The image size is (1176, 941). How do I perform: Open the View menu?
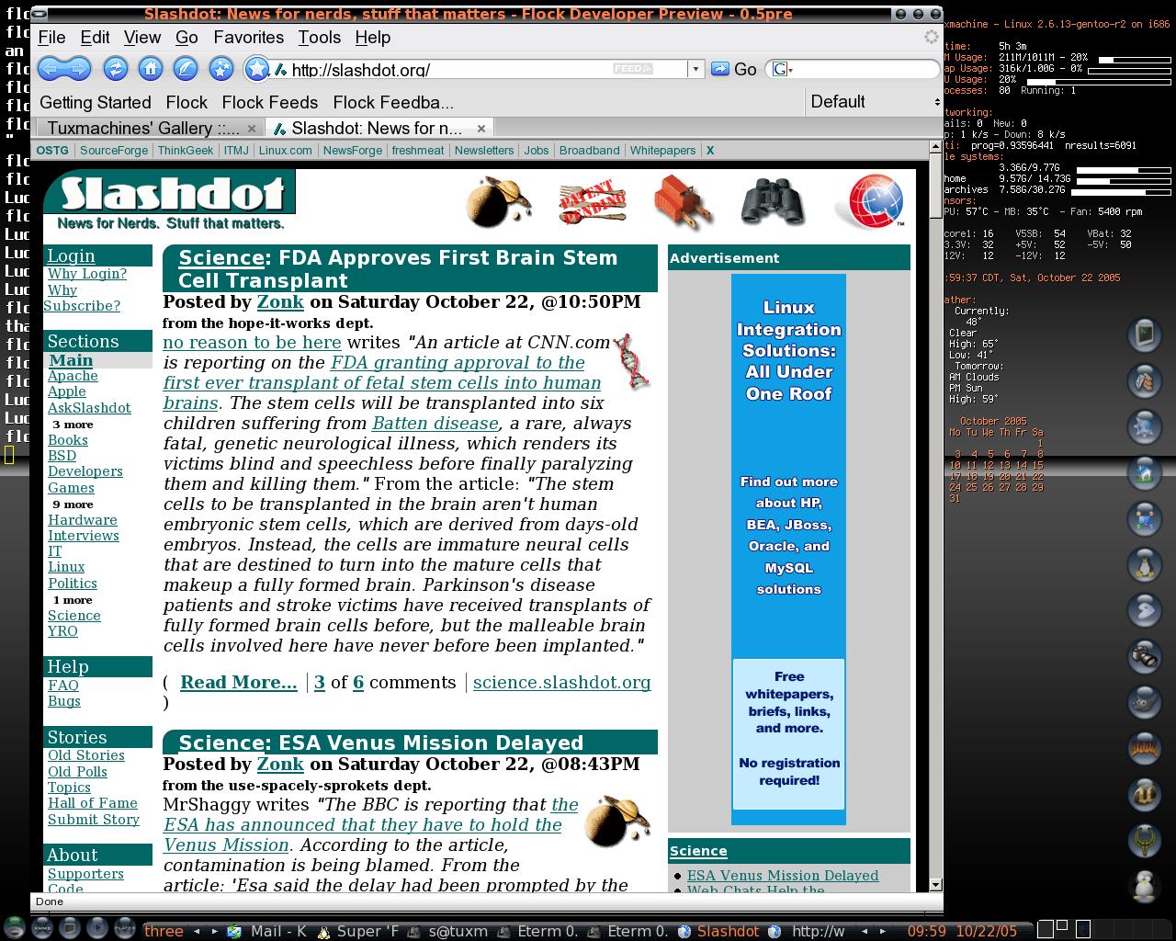pyautogui.click(x=142, y=38)
